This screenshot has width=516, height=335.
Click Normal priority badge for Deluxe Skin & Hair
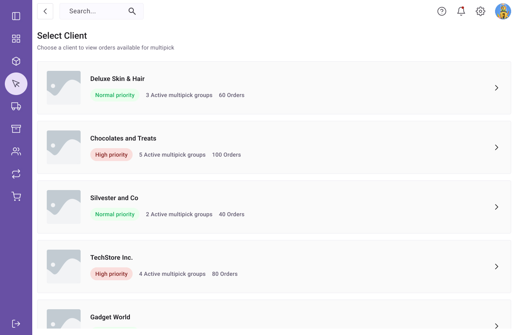115,95
